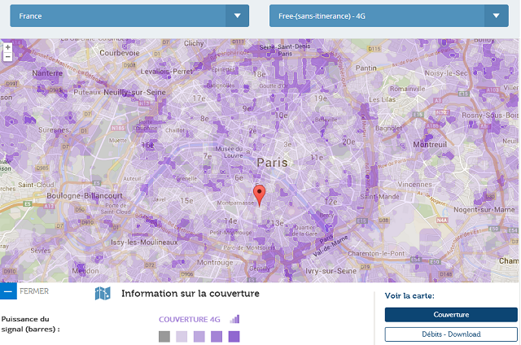Close the info panel via FERMER
Screen dimensions: 521x345
tap(33, 291)
